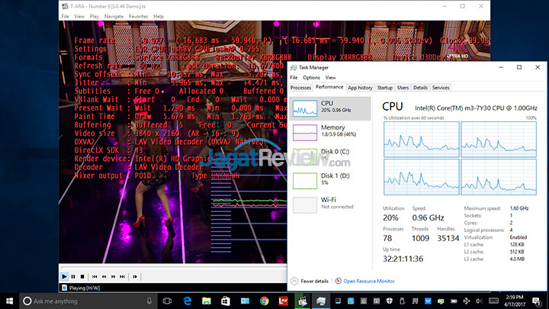Open Task Manager View menu
The image size is (549, 309).
pyautogui.click(x=330, y=77)
